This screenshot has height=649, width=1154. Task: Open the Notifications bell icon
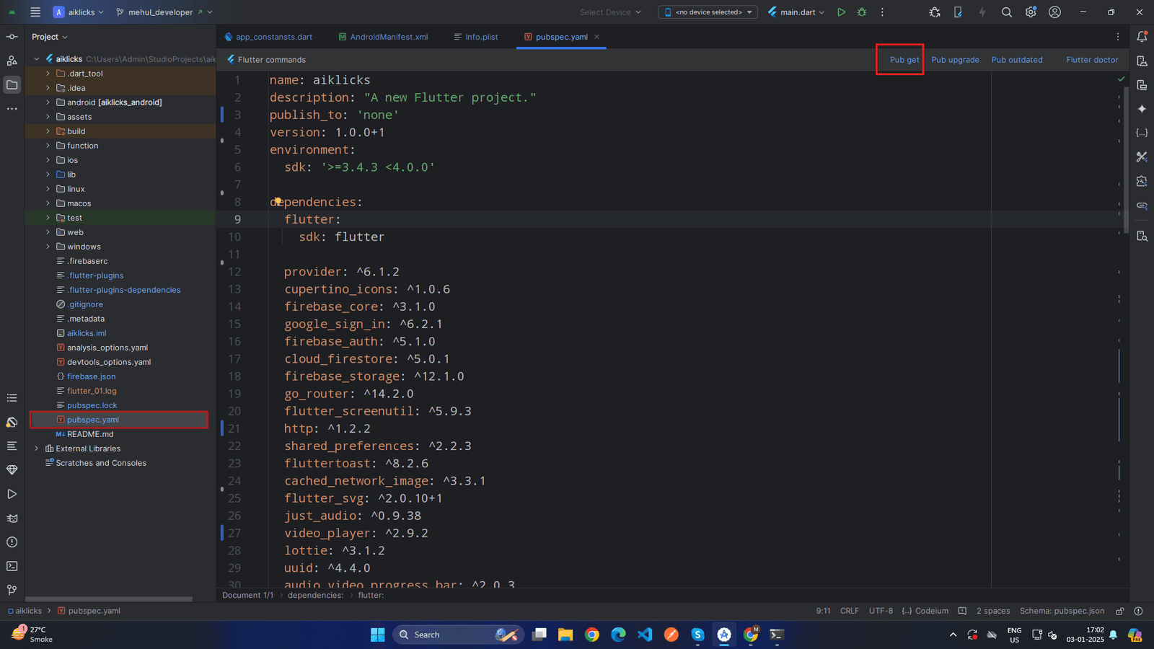click(1142, 37)
